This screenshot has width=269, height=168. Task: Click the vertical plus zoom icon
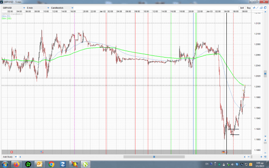pyautogui.click(x=265, y=140)
